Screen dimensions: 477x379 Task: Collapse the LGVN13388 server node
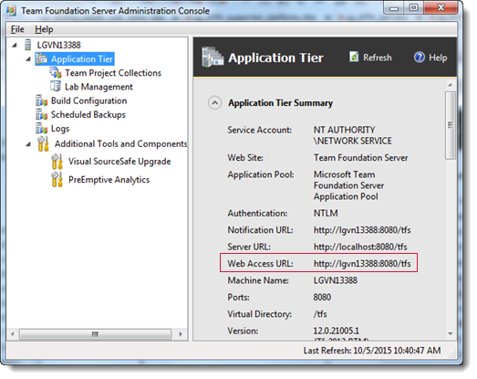click(15, 45)
